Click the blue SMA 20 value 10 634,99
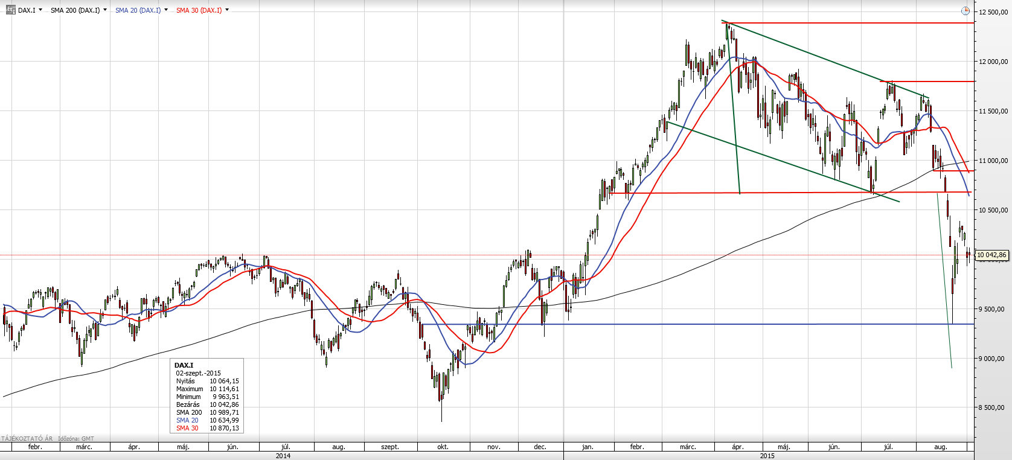 224,420
